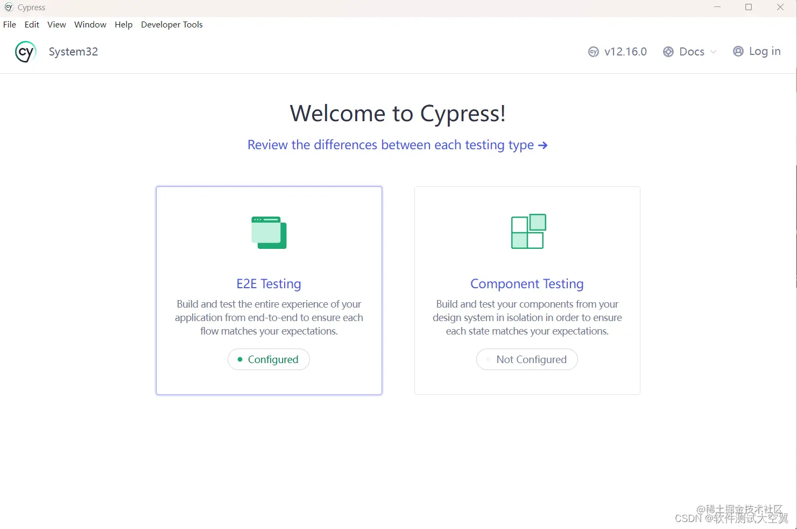Click the Cypress logo in the header
This screenshot has width=797, height=529.
pyautogui.click(x=25, y=52)
